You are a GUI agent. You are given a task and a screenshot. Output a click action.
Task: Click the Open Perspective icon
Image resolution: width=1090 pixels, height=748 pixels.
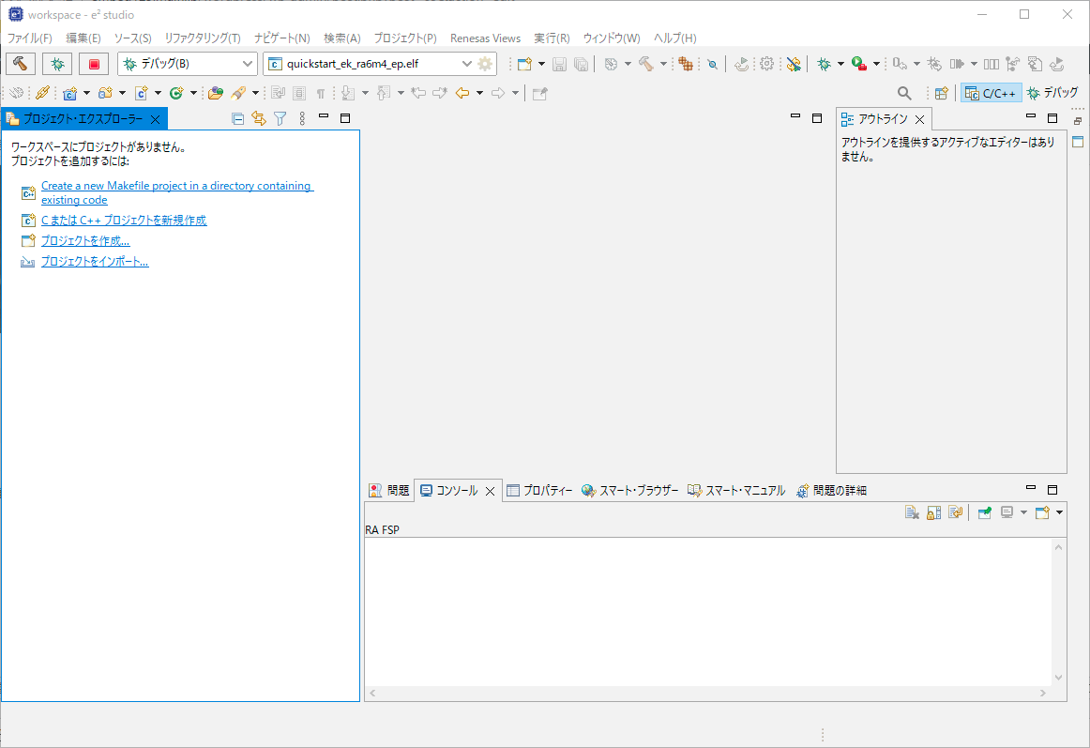point(941,93)
